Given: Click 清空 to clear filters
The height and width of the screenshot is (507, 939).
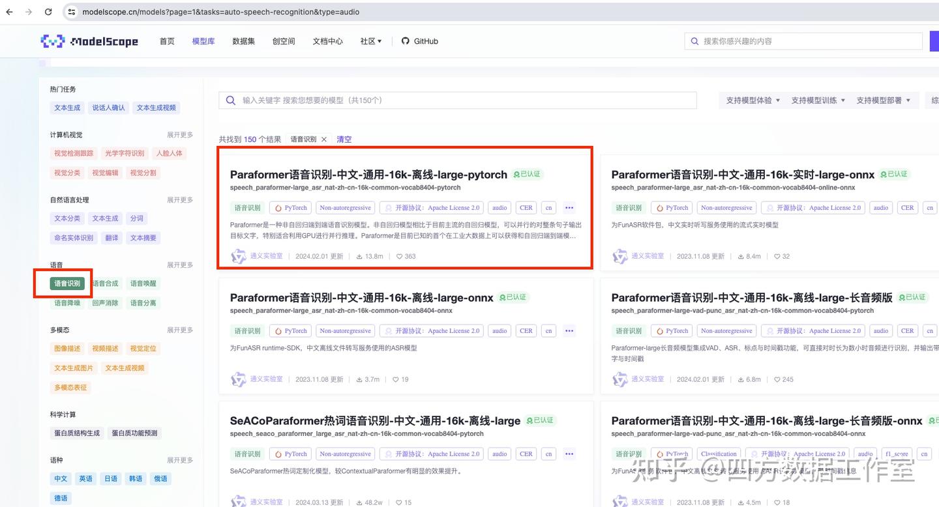Looking at the screenshot, I should click(x=344, y=139).
